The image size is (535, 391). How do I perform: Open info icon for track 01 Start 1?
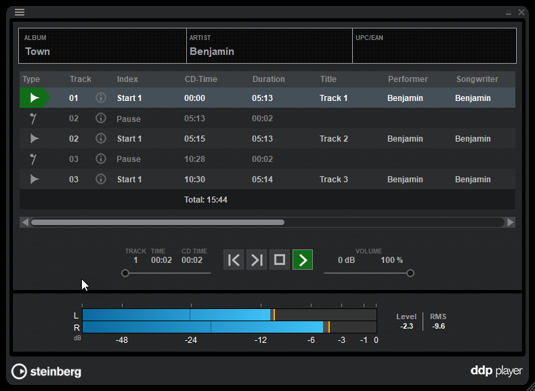[101, 98]
